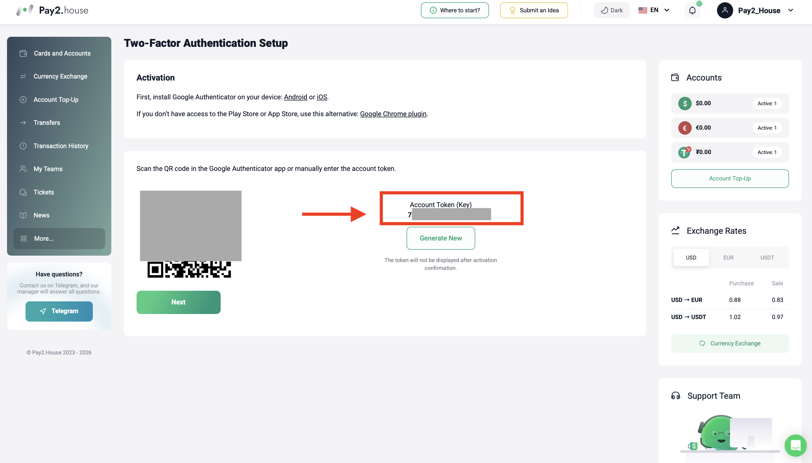The height and width of the screenshot is (463, 812).
Task: Click the News book icon
Action: point(23,215)
